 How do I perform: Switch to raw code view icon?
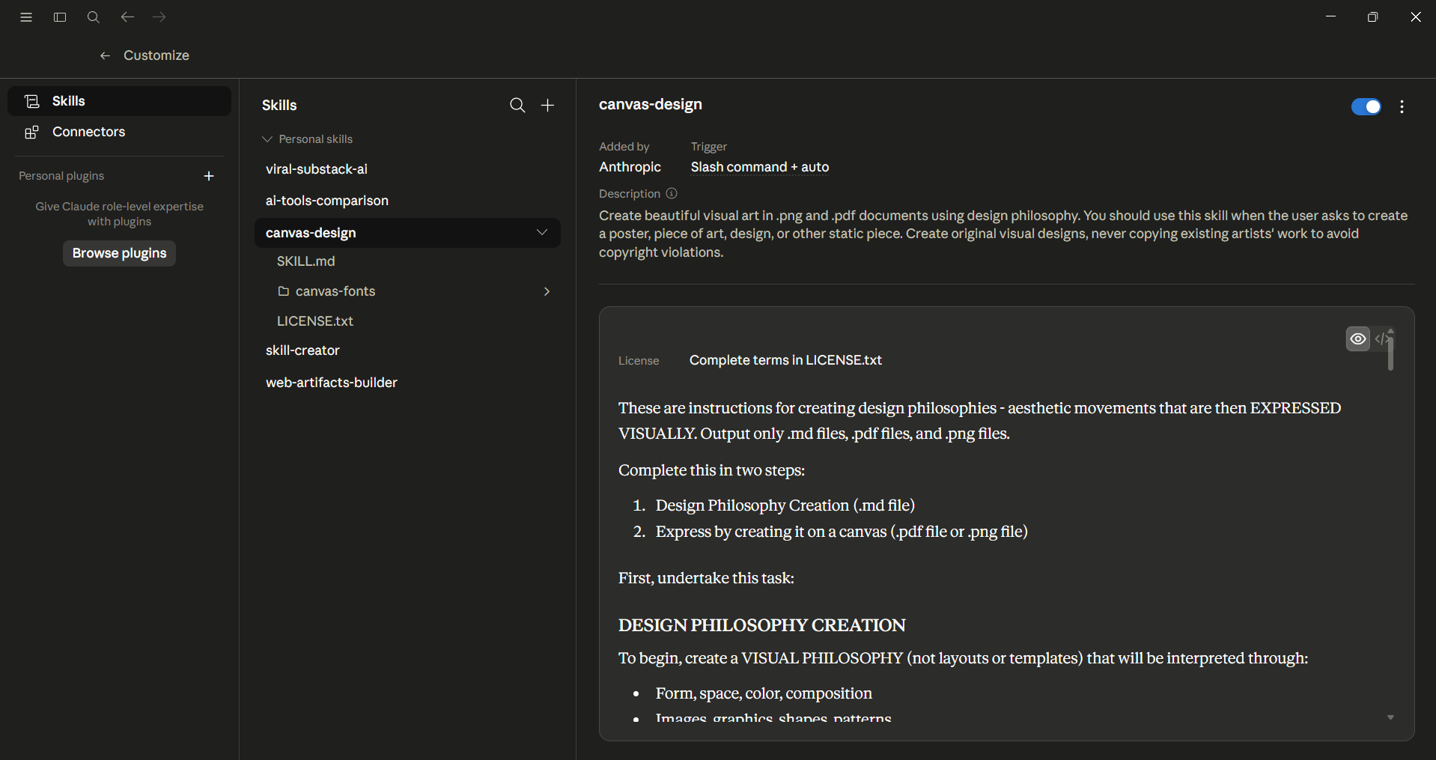[x=1381, y=339]
